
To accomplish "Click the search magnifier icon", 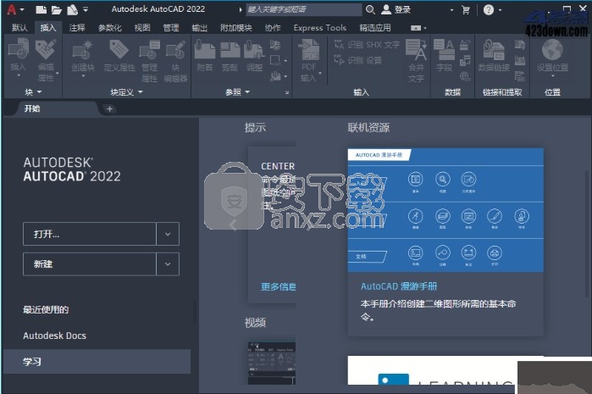I will pyautogui.click(x=370, y=10).
